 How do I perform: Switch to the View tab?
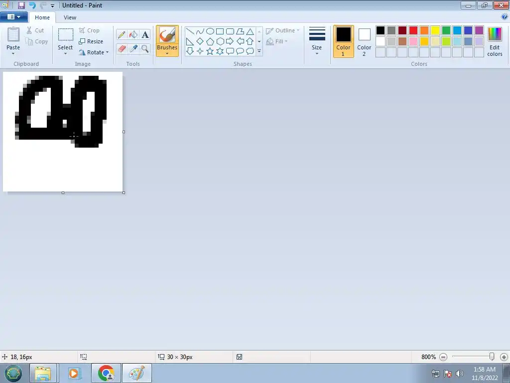70,17
